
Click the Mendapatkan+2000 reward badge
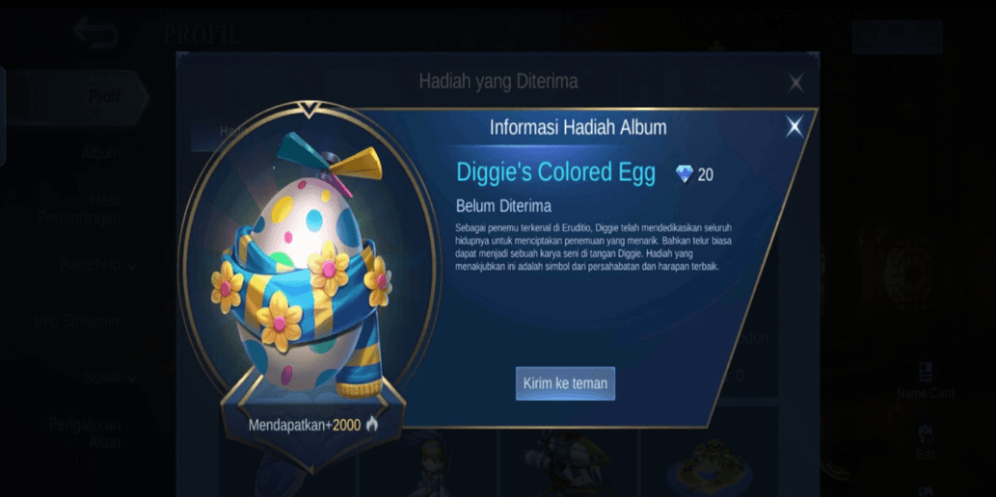pos(312,426)
